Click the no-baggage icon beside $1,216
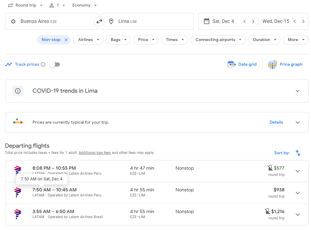311x230 pixels. (267, 211)
